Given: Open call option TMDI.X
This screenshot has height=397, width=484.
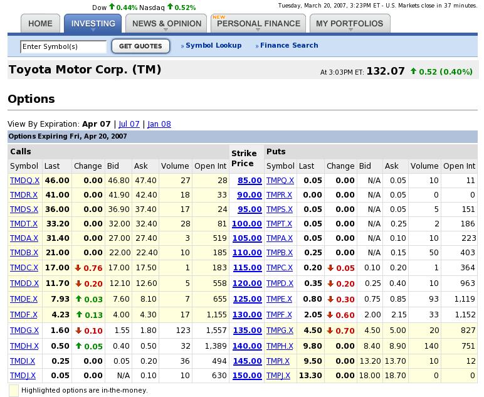Looking at the screenshot, I should tap(23, 361).
